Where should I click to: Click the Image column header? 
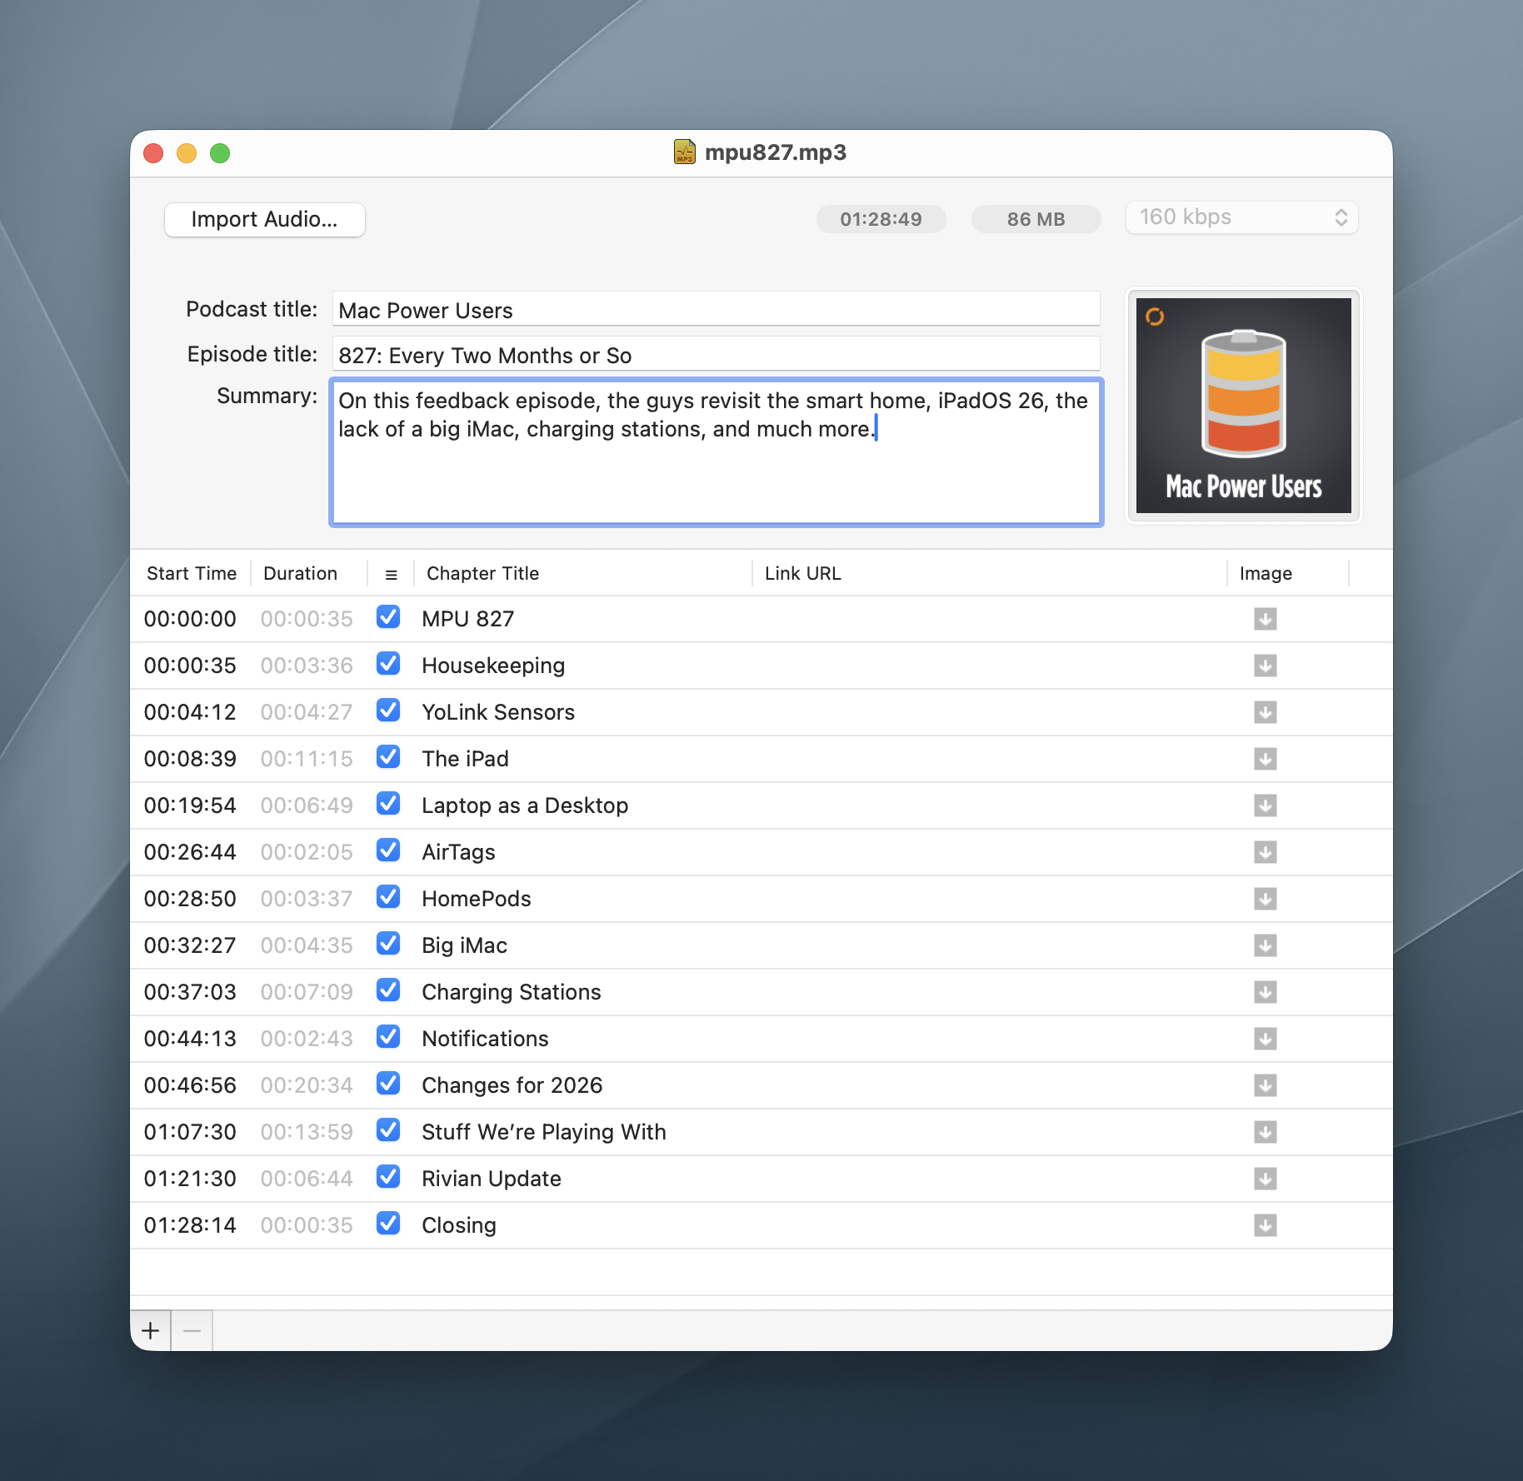pyautogui.click(x=1266, y=573)
